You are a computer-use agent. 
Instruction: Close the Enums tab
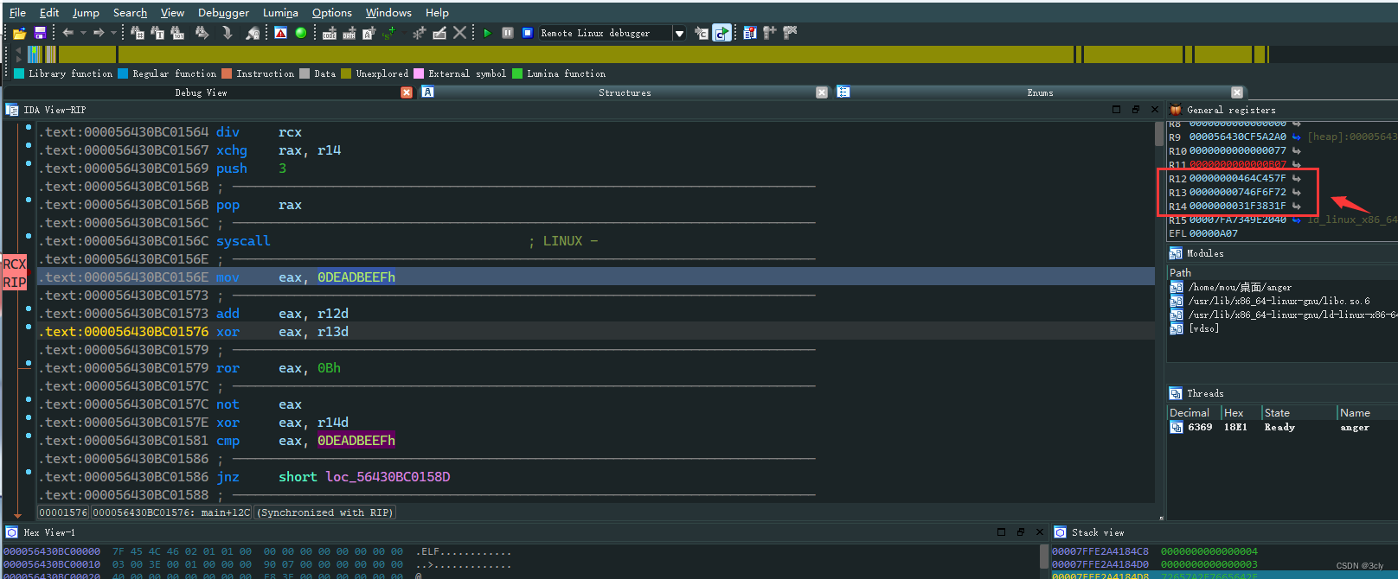point(1237,92)
